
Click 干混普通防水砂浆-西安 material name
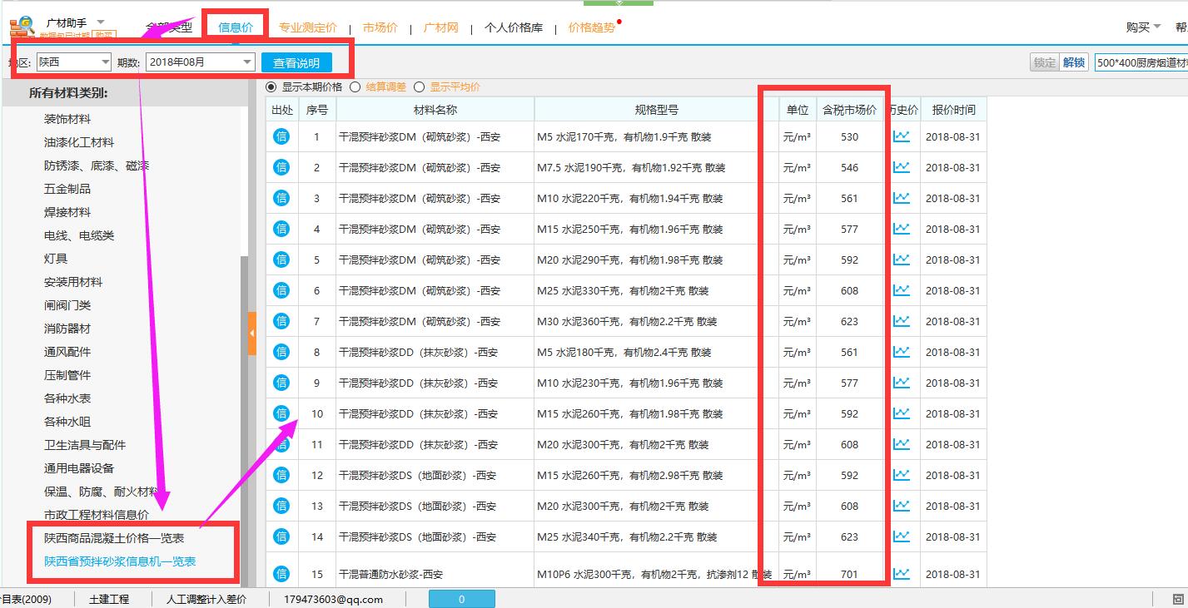click(390, 574)
